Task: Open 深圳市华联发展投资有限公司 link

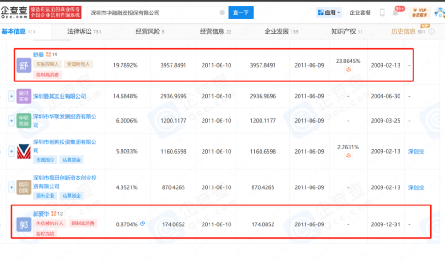Action: point(65,121)
